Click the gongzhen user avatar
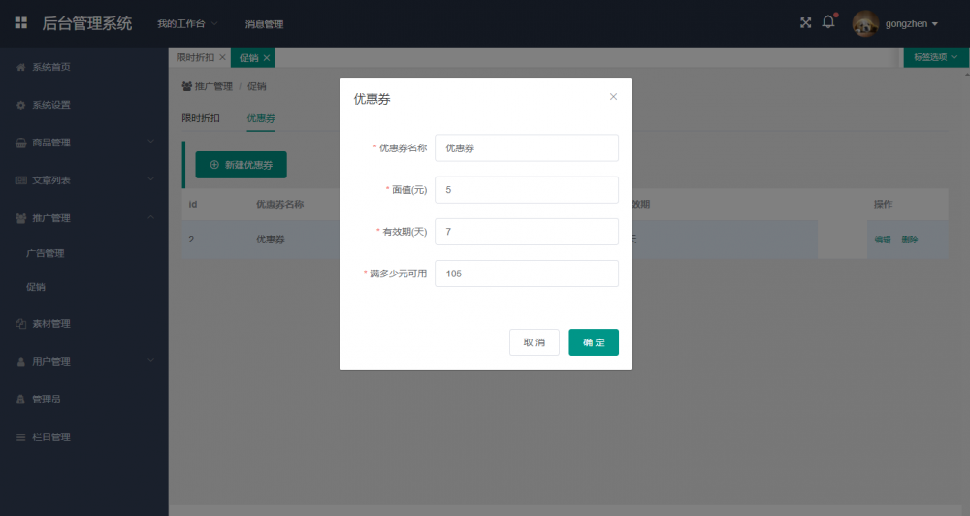 [865, 23]
